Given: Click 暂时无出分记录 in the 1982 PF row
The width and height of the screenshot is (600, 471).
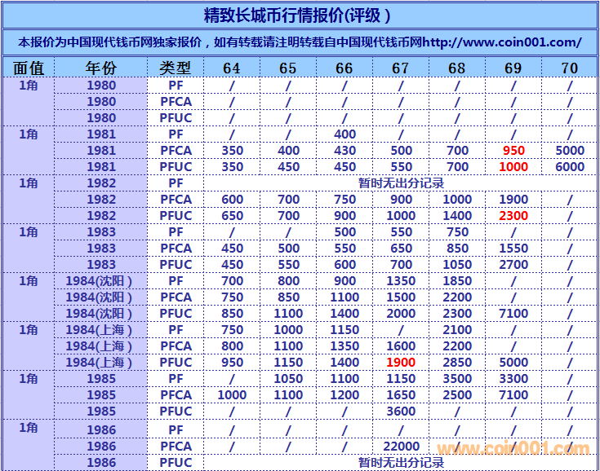Looking at the screenshot, I should [401, 183].
